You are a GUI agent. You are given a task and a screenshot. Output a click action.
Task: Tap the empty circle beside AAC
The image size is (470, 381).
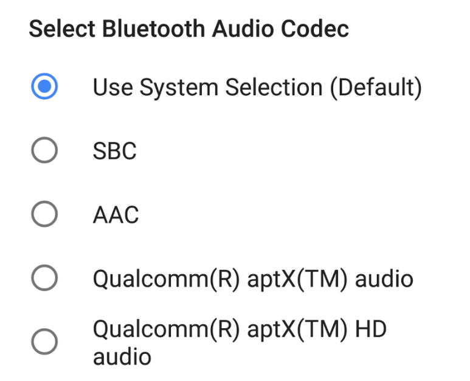coord(44,214)
